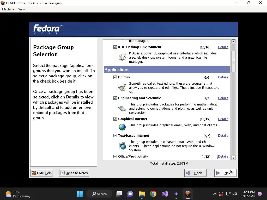Click the '[4/12]' Office package count
267x200 pixels.
206,157
